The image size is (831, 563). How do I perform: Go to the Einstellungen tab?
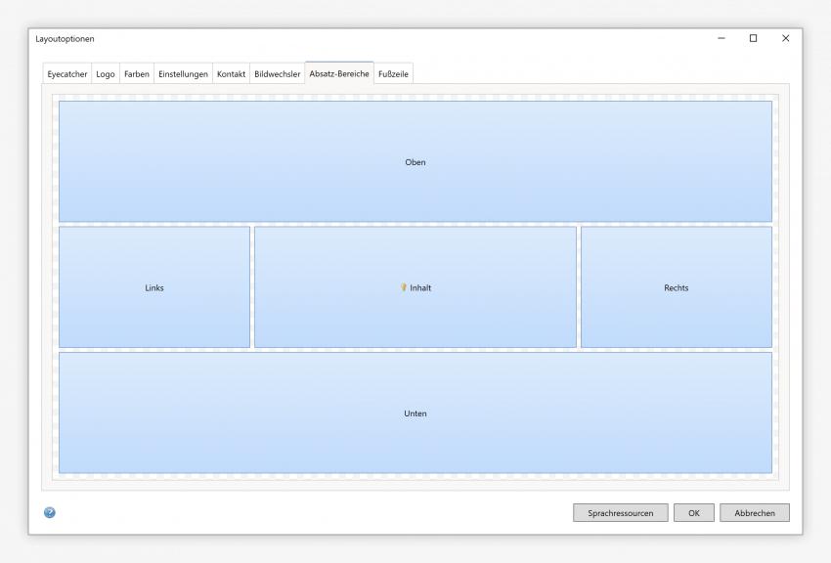183,74
